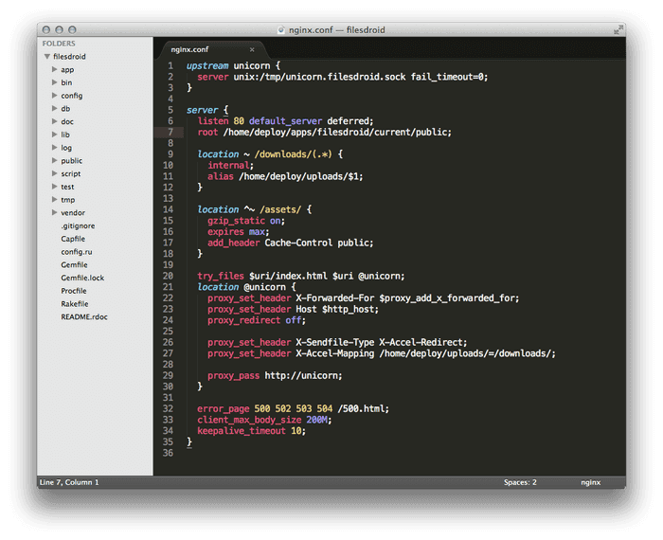Image resolution: width=663 pixels, height=540 pixels.
Task: Open the Procfile entry
Action: pos(74,291)
